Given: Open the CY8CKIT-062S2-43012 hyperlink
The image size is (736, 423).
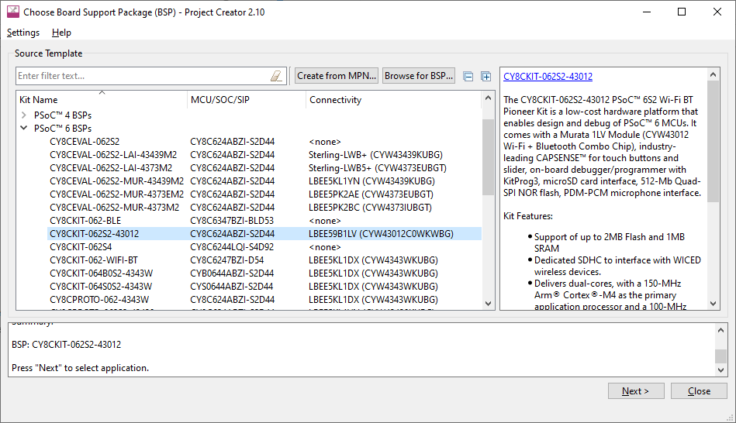Looking at the screenshot, I should pos(548,77).
